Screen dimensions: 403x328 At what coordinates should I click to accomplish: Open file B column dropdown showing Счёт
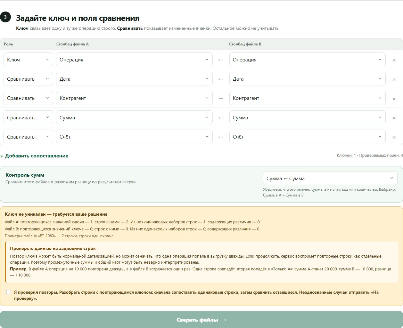[x=307, y=137]
